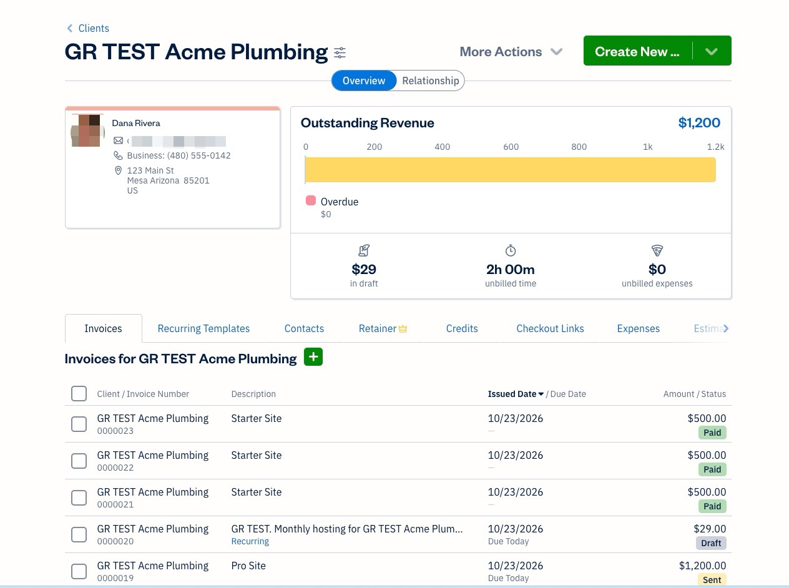The height and width of the screenshot is (588, 789).
Task: Click the 123 Main St address
Action: [150, 170]
